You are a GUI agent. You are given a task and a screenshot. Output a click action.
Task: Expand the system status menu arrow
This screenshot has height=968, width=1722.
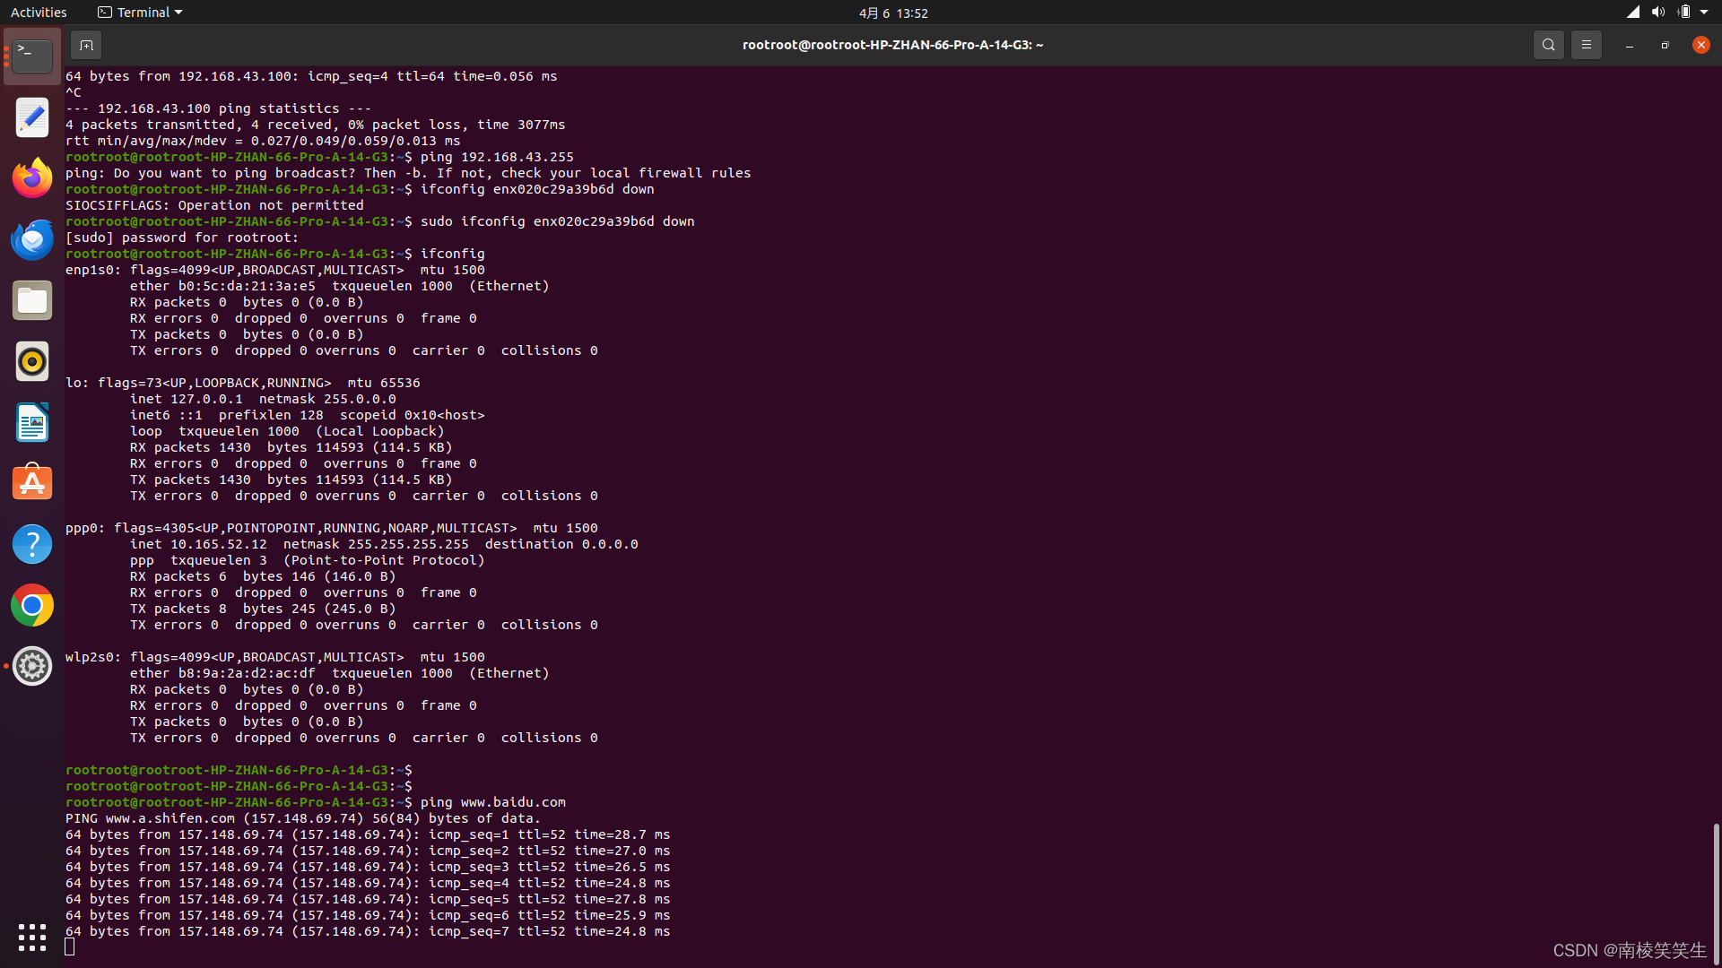pyautogui.click(x=1704, y=13)
